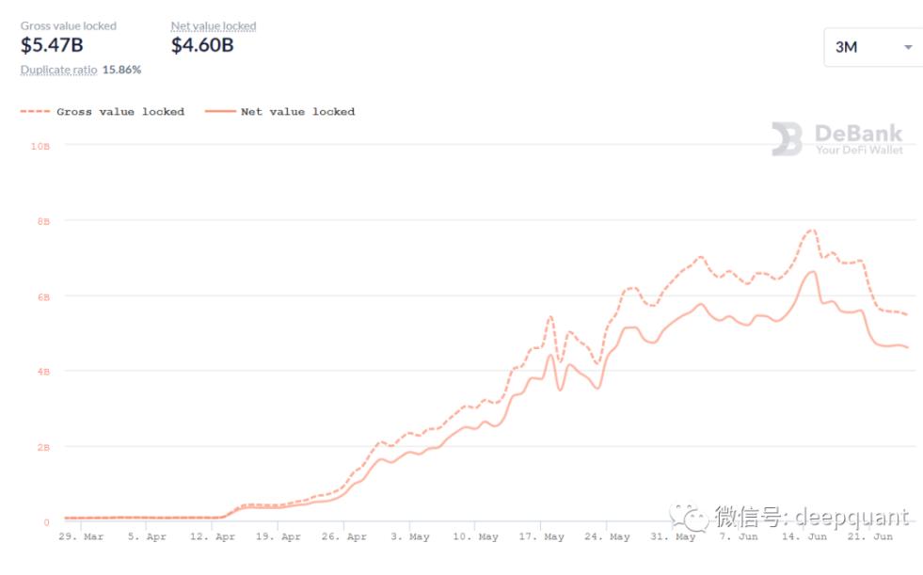Viewport: 923px width, 575px height.
Task: Click the Gross value locked header label
Action: [x=69, y=26]
